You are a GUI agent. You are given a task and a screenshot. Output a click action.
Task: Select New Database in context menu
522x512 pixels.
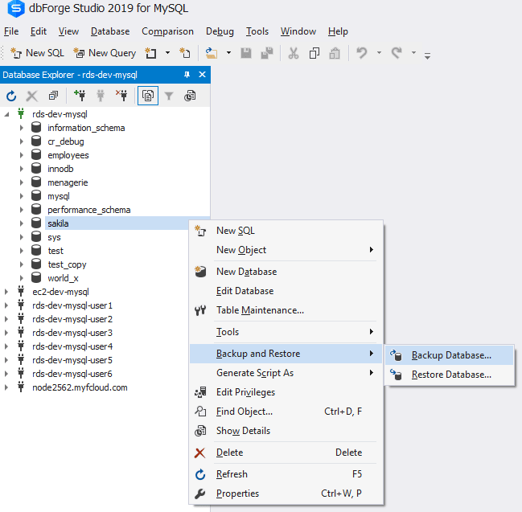pyautogui.click(x=286, y=272)
